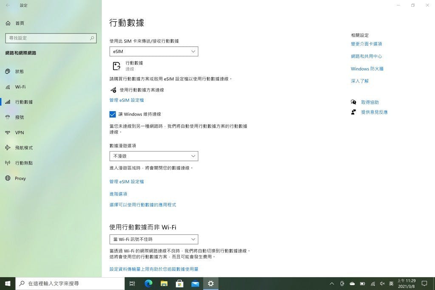
Task: Open Task View on the taskbar
Action: (133, 283)
